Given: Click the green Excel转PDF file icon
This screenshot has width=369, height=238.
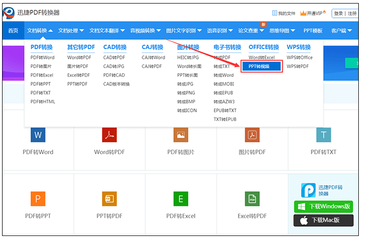Looking at the screenshot, I should pos(252,199).
